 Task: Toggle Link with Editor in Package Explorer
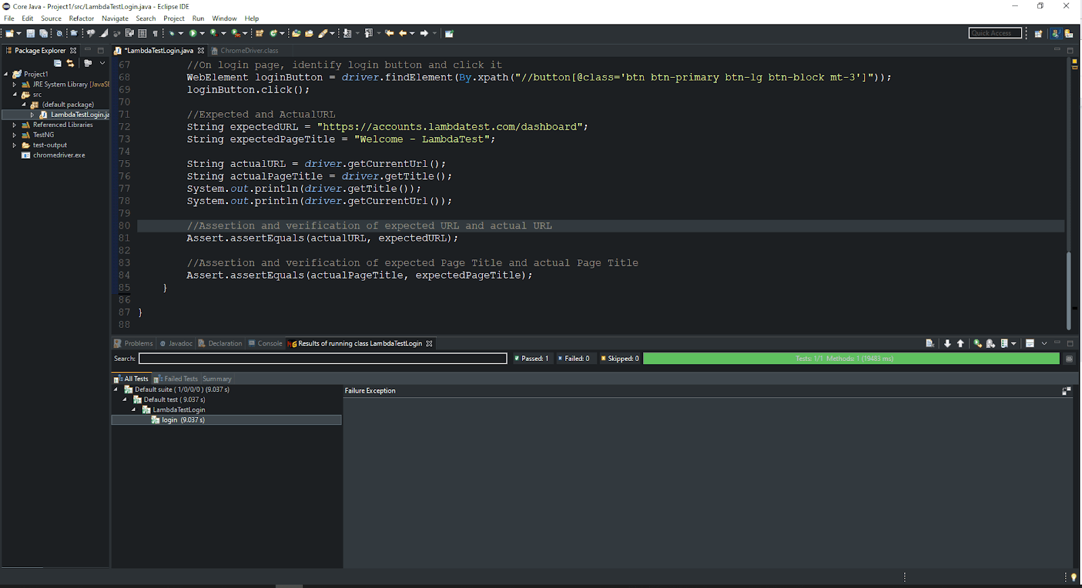click(x=70, y=63)
